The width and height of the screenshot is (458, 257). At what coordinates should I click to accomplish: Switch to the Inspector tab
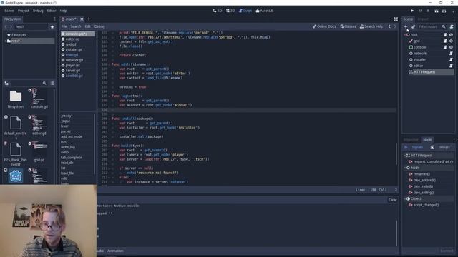point(411,140)
